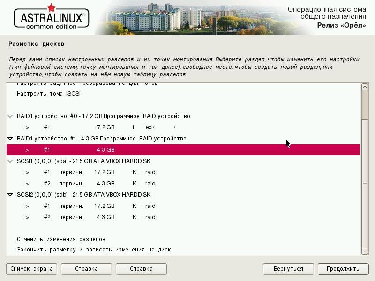Click the first 'Справка' button
This screenshot has width=375, height=281.
86,269
